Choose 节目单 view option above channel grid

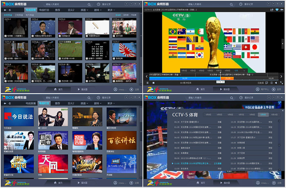(x=134, y=15)
